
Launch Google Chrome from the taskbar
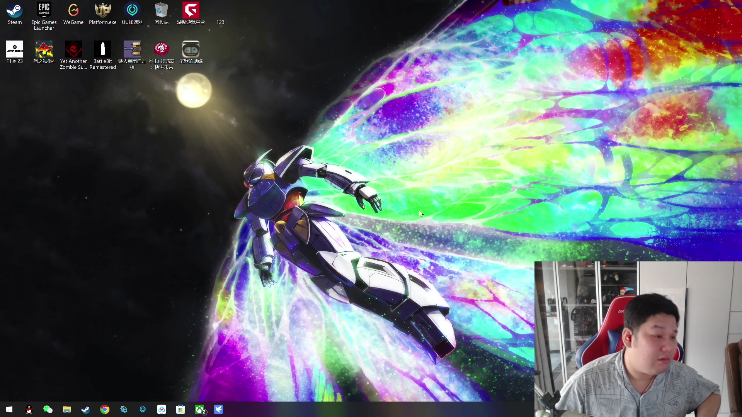click(x=105, y=409)
